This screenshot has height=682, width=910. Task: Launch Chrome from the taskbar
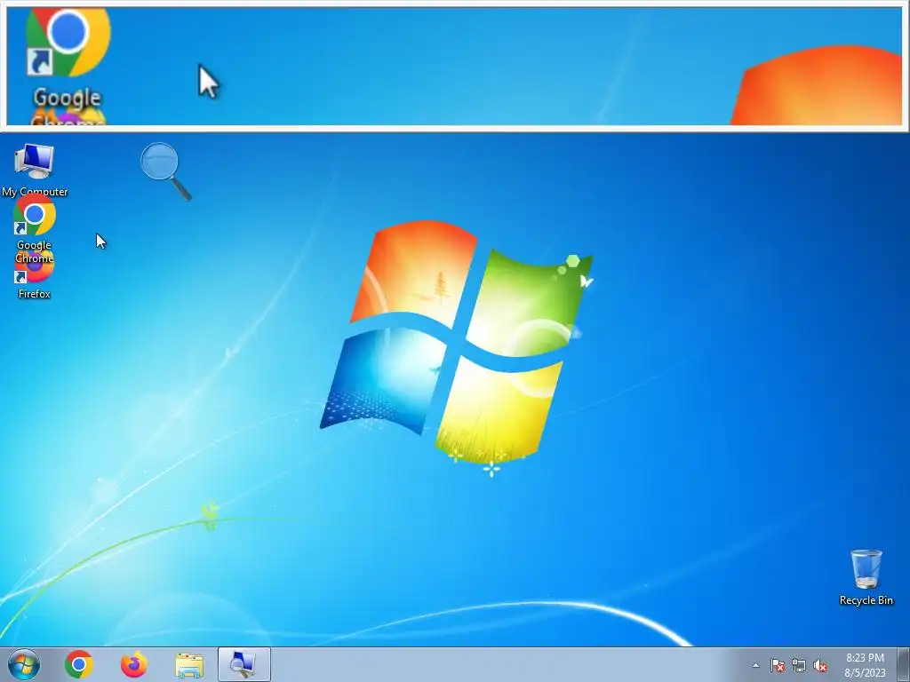(x=79, y=664)
